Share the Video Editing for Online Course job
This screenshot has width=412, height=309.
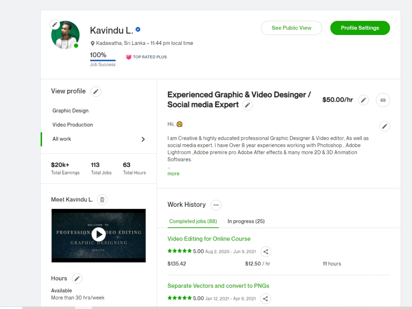266,252
